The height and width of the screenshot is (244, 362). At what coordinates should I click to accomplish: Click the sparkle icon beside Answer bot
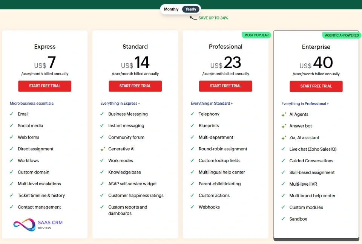284,126
